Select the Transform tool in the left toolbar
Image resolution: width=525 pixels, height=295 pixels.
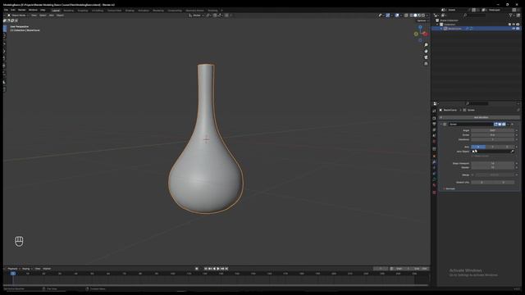pos(4,66)
